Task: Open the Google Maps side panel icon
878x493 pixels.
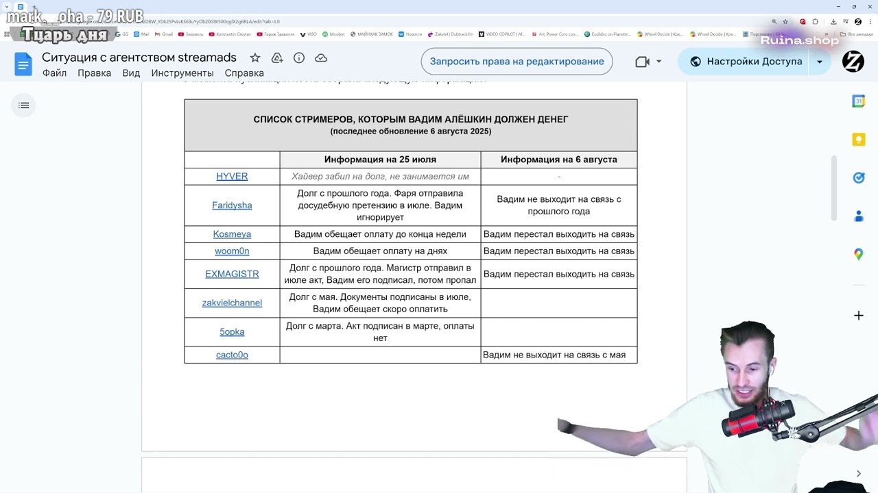Action: click(x=858, y=254)
